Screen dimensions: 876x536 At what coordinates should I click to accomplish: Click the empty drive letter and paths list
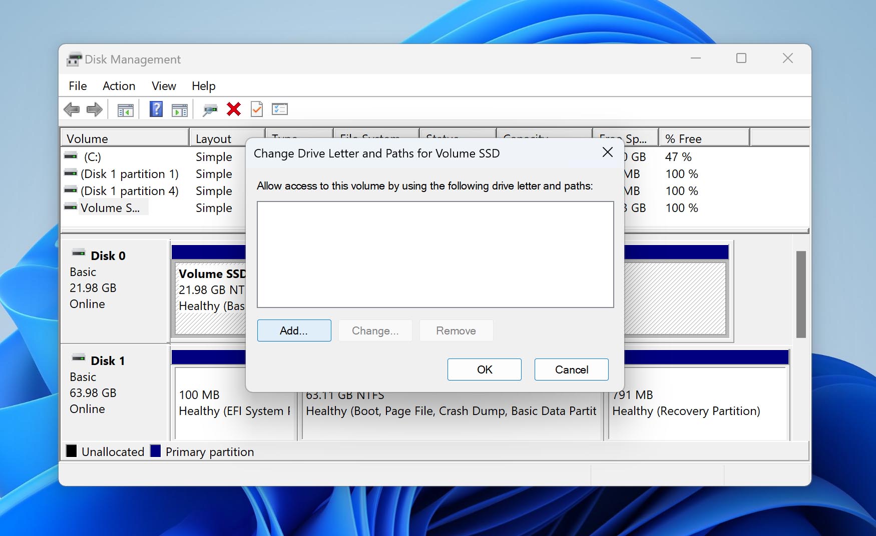[435, 254]
